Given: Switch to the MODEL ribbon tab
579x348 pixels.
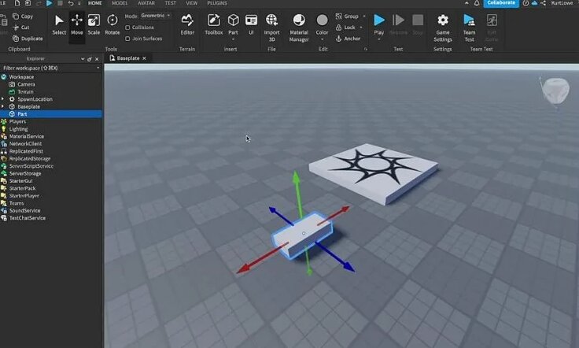Looking at the screenshot, I should tap(120, 3).
